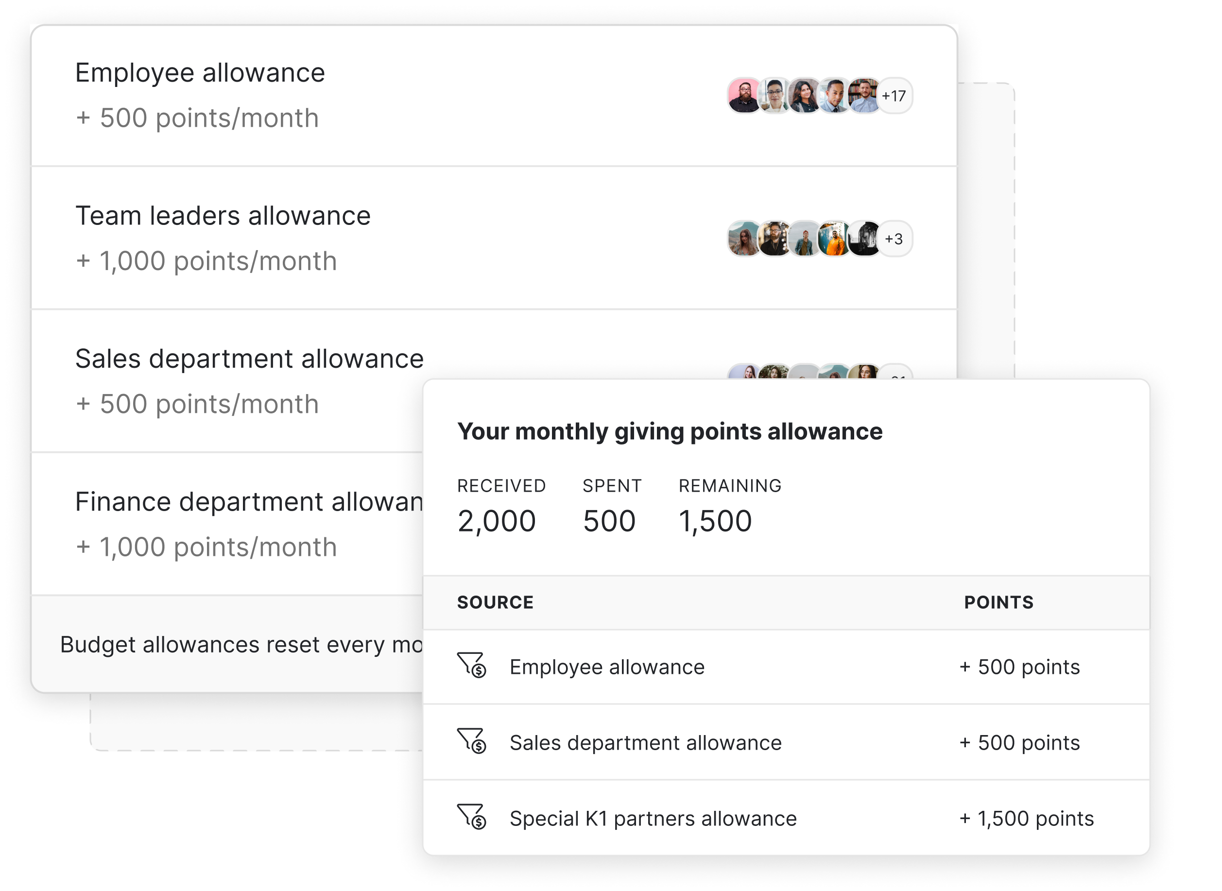
Task: Click funnel icon beside Sales department allowance source
Action: [471, 740]
